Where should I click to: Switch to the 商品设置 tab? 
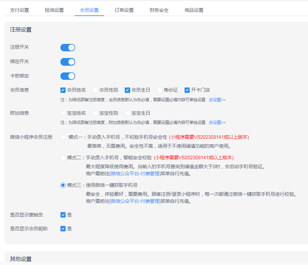194,10
